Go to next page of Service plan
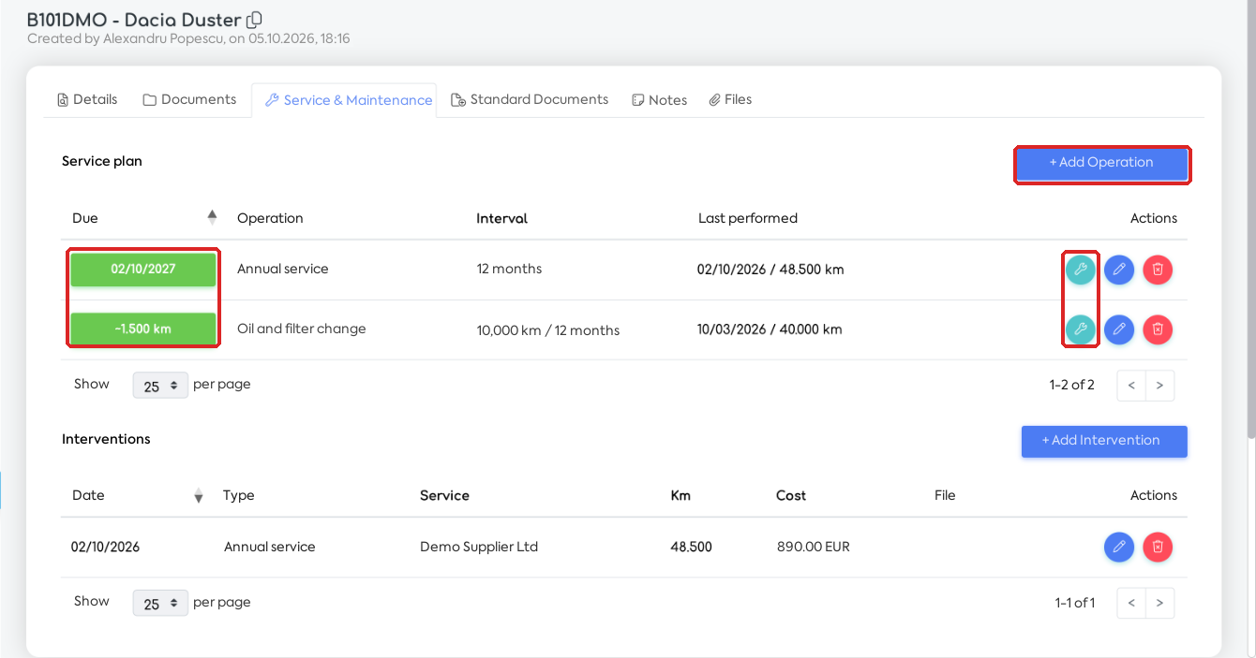The height and width of the screenshot is (658, 1256). point(1160,386)
